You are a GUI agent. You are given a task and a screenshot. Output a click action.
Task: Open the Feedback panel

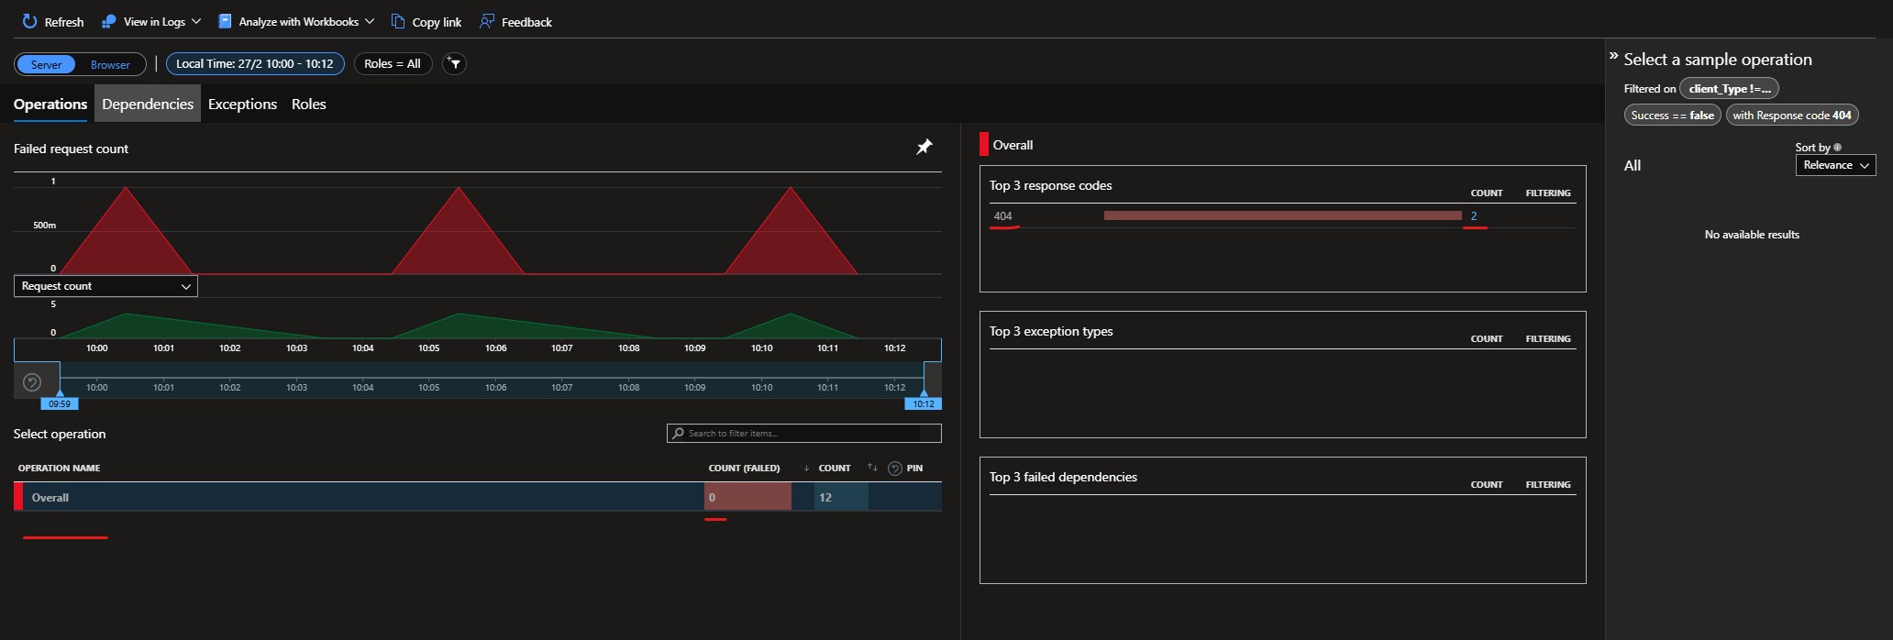coord(515,21)
